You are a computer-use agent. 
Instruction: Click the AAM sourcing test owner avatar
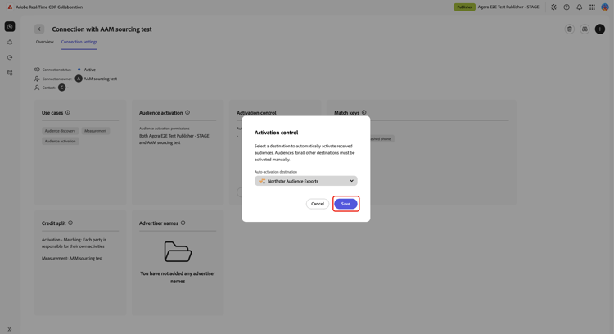[79, 79]
